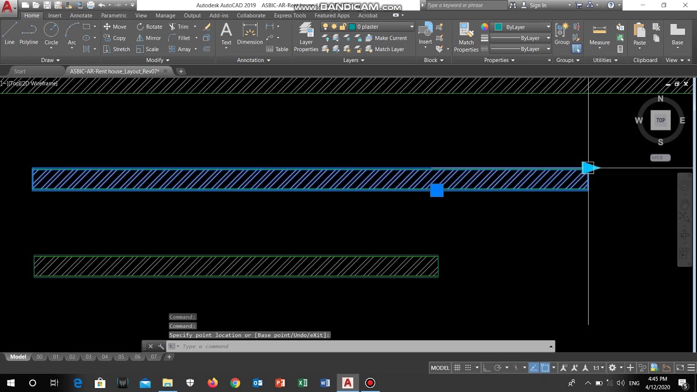Viewport: 697px width, 392px height.
Task: Click Match Layer button
Action: [x=384, y=49]
